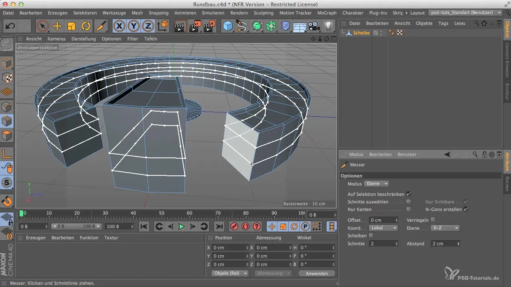Play the animation forward
Viewport: 511px width, 287px height.
point(182,226)
